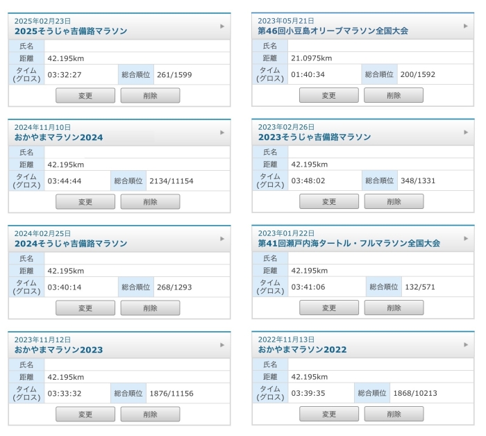Delete the おかやまマラソン2024 record with 削除

(150, 202)
